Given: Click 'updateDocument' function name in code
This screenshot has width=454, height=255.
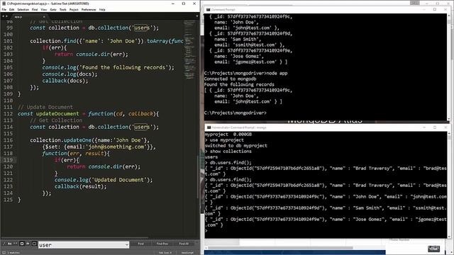Looking at the screenshot, I should 57,113.
